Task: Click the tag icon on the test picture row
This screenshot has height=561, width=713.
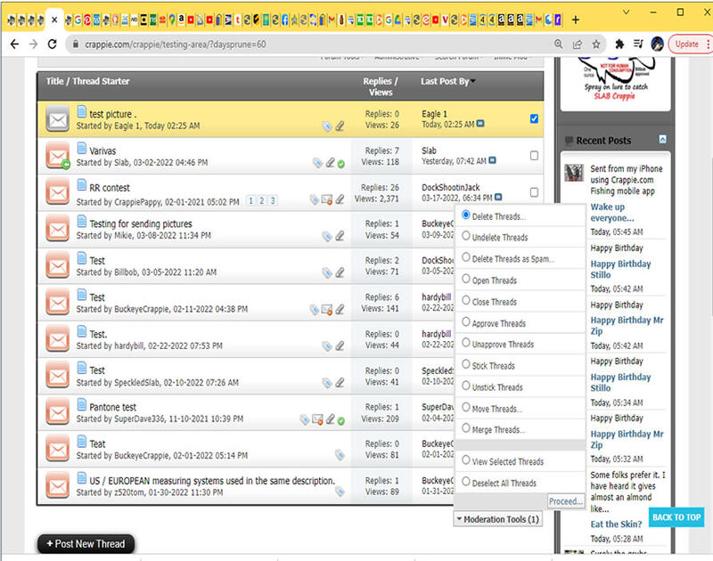Action: point(327,126)
